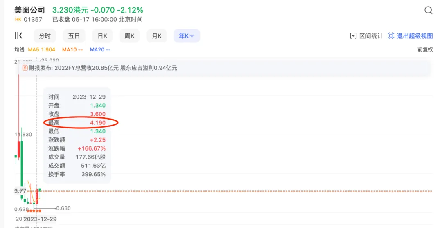Click the MA10 indicator label

click(x=72, y=50)
